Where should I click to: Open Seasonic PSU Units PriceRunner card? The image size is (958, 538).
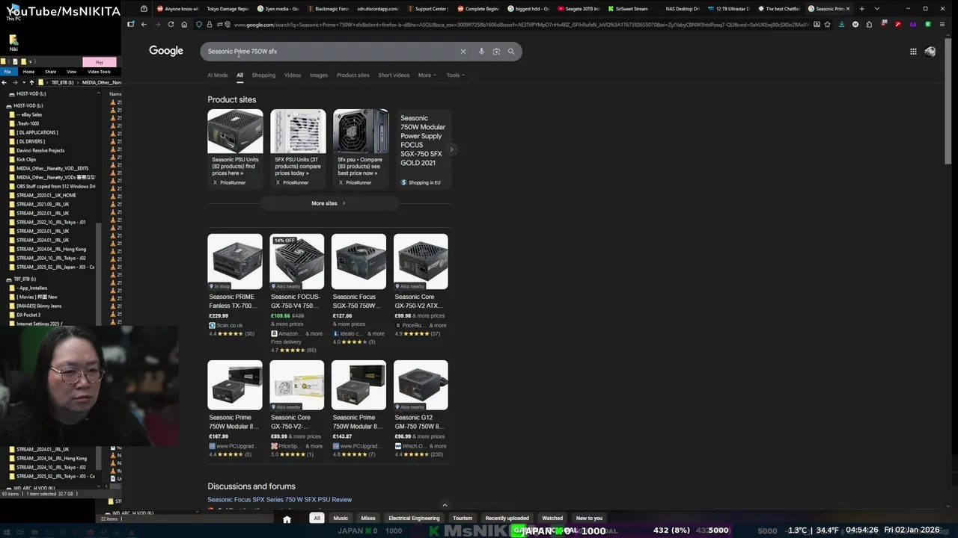[x=235, y=148]
